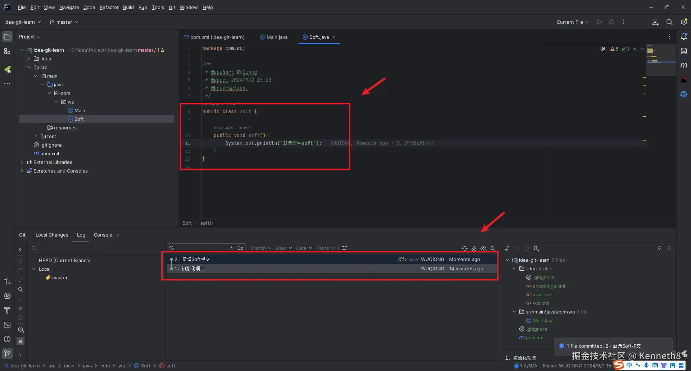The width and height of the screenshot is (691, 371).
Task: Open the idea-git-learn project dropdown
Action: tap(23, 22)
